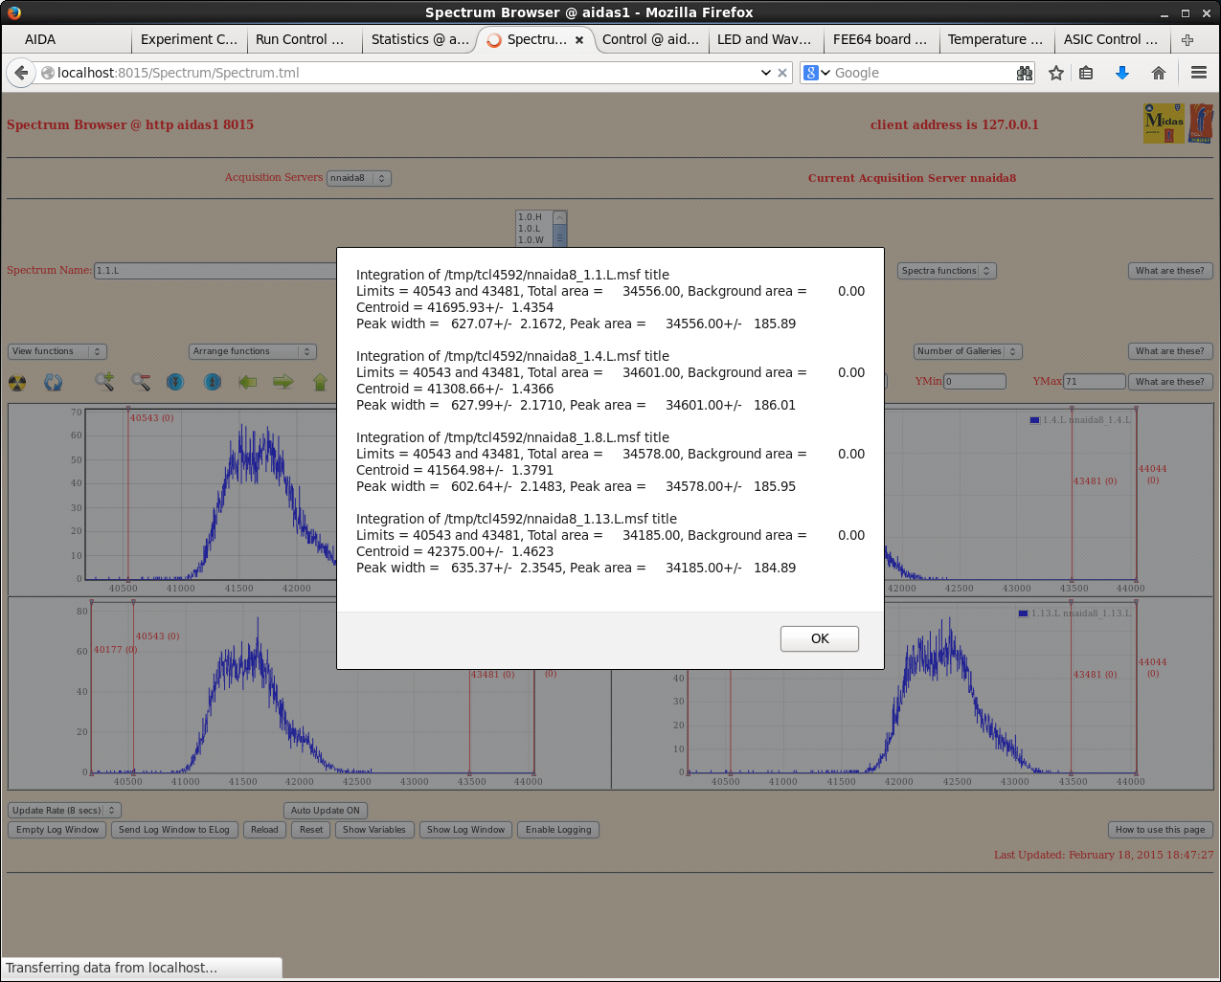Click the green right arrow icon

tap(283, 382)
